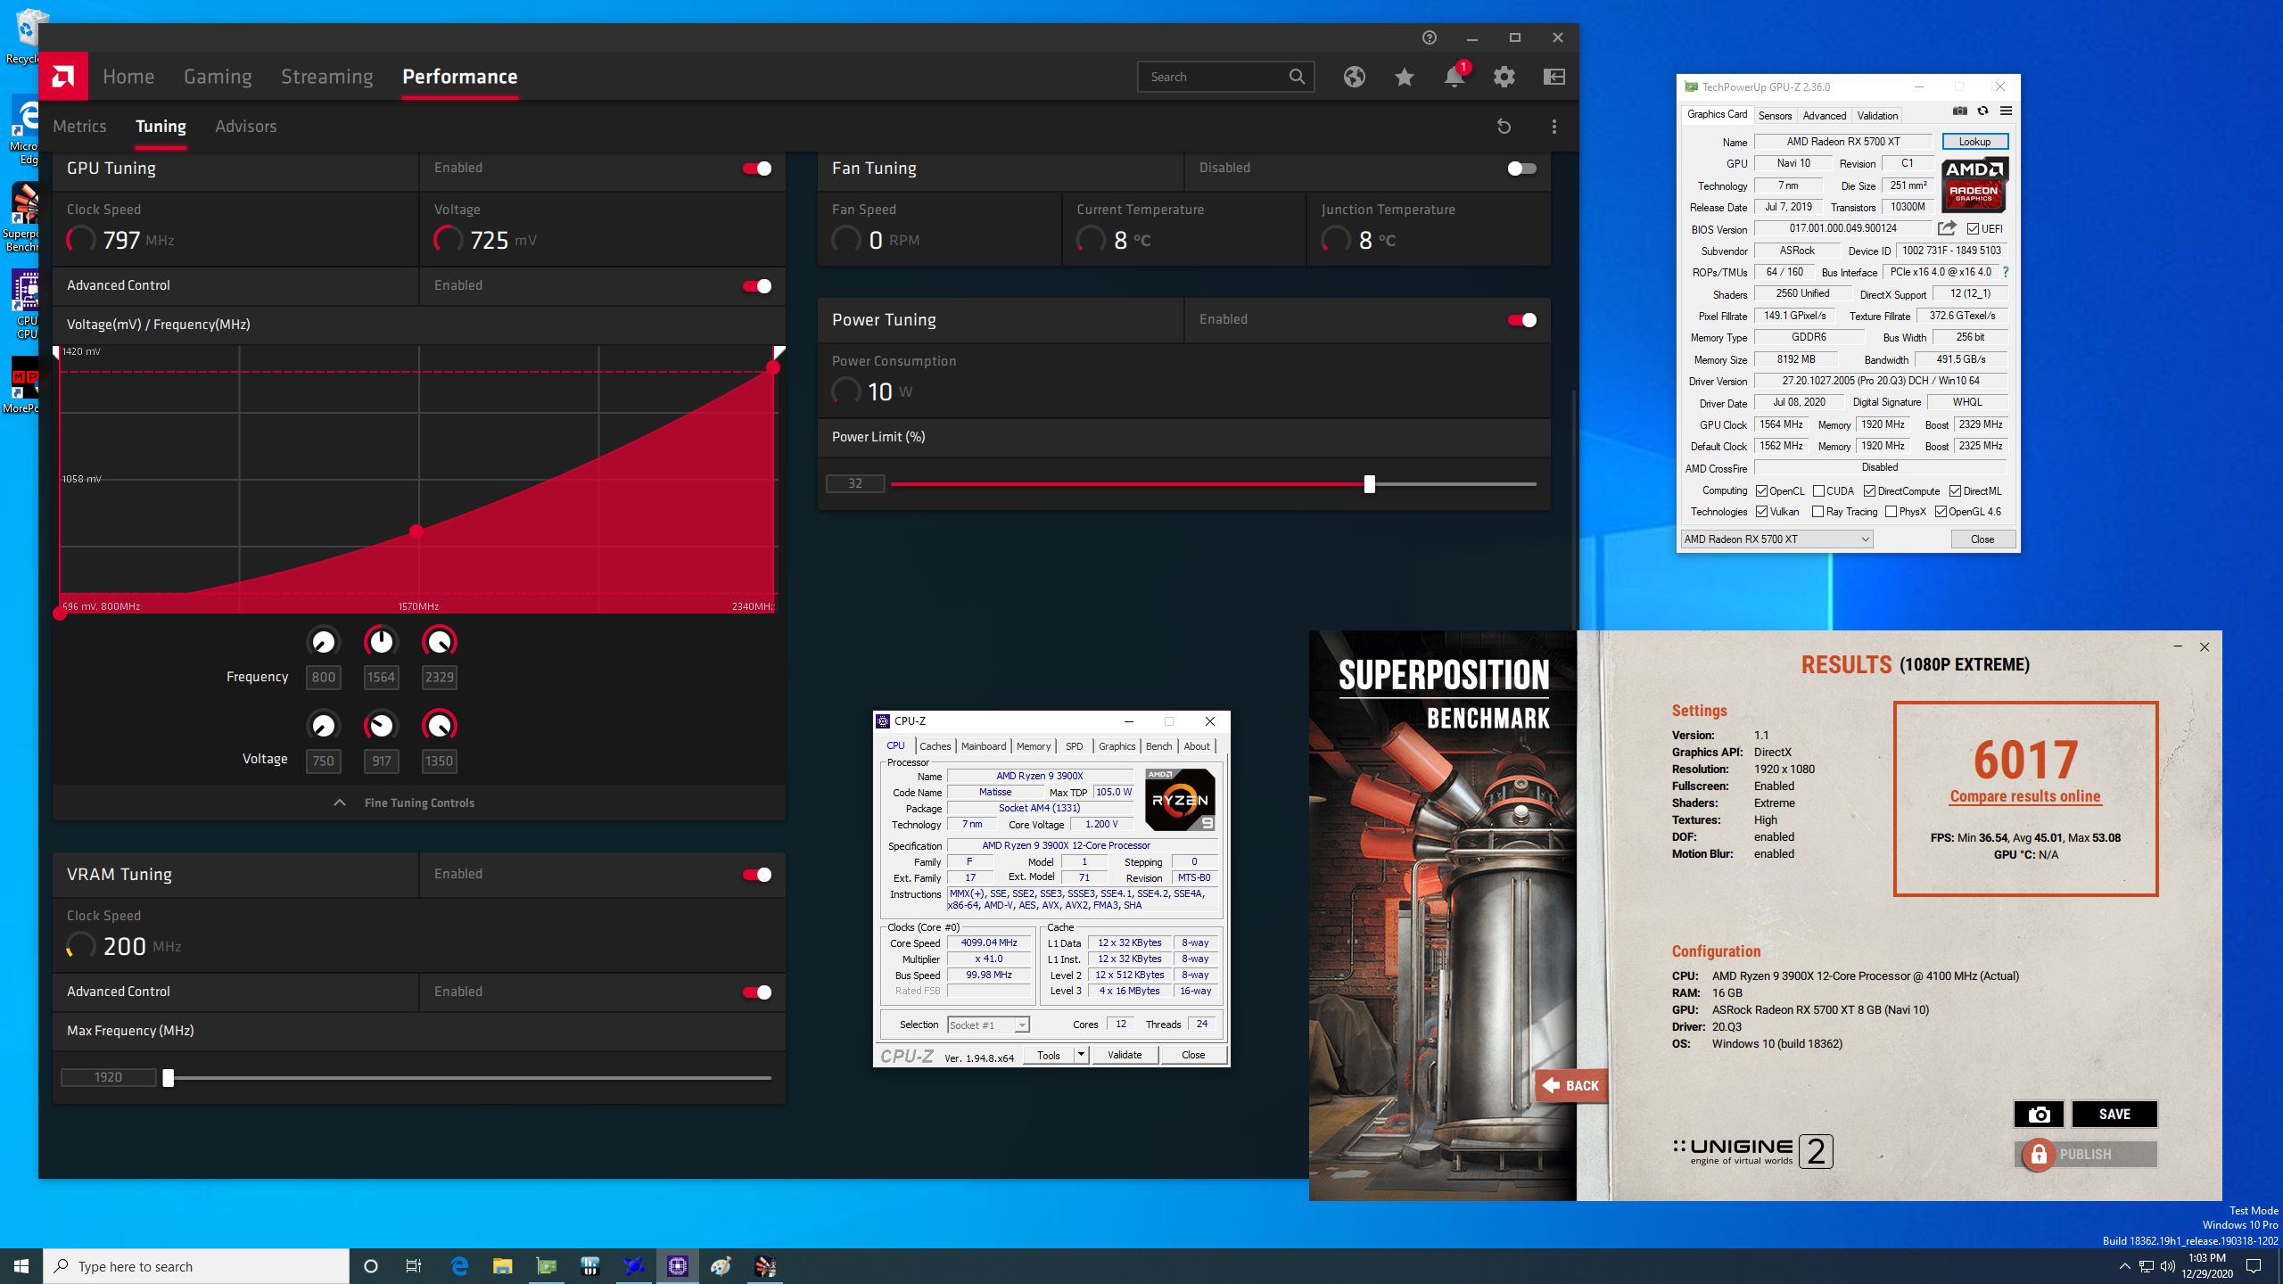Open the web browser globe icon
This screenshot has width=2283, height=1284.
click(1354, 78)
